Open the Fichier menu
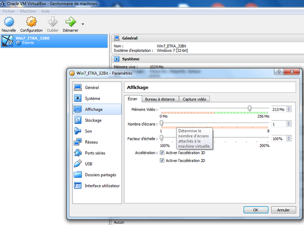The height and width of the screenshot is (225, 304). tap(9, 11)
